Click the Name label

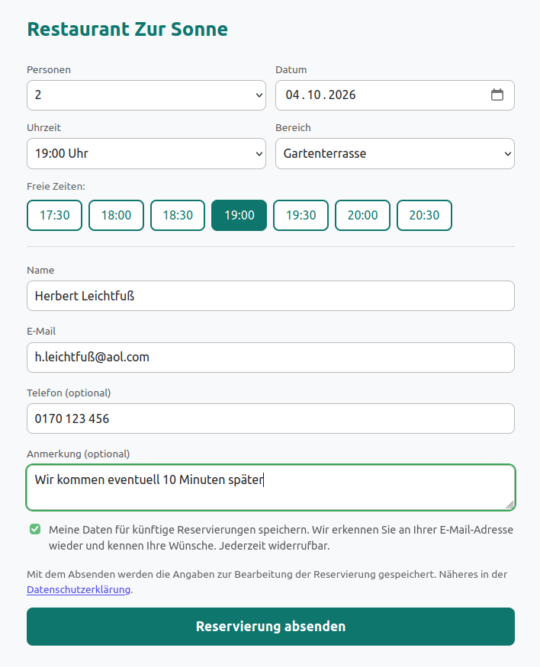(40, 270)
